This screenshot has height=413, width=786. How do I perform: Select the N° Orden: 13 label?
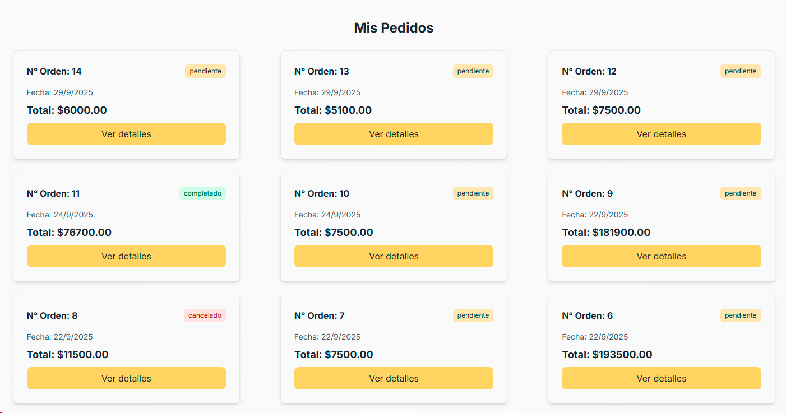(x=322, y=71)
